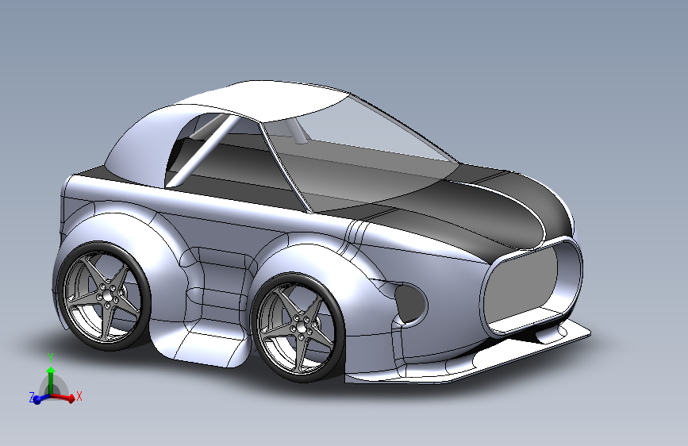This screenshot has height=446, width=688.
Task: Click the blue Z axis on the orientation triad
Action: pos(39,398)
